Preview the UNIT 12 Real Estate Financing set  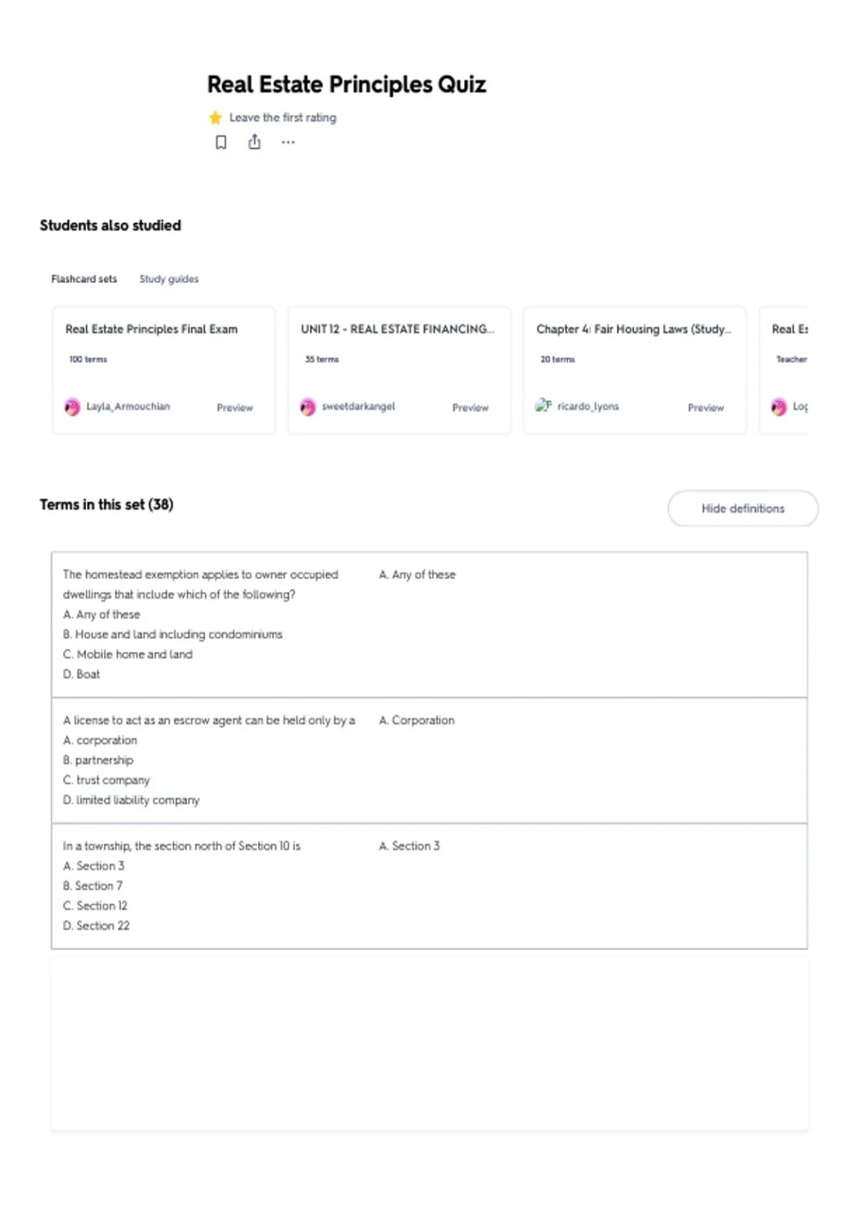coord(470,407)
